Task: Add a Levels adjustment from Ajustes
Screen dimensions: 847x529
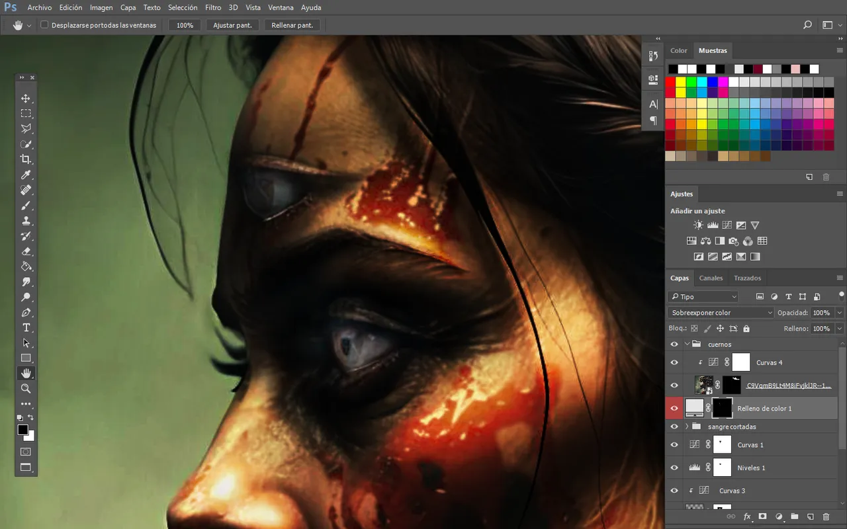Action: tap(713, 225)
